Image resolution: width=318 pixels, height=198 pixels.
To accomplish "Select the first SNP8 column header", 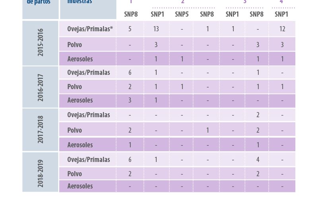I will pos(131,14).
